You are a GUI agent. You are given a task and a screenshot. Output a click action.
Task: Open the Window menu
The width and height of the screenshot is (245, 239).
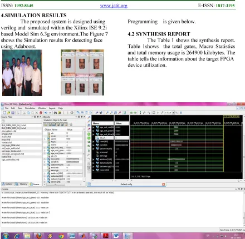click(42, 108)
